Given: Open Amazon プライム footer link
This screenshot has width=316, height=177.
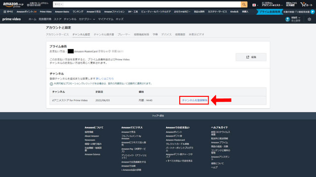Looking at the screenshot, I should click(x=219, y=143).
